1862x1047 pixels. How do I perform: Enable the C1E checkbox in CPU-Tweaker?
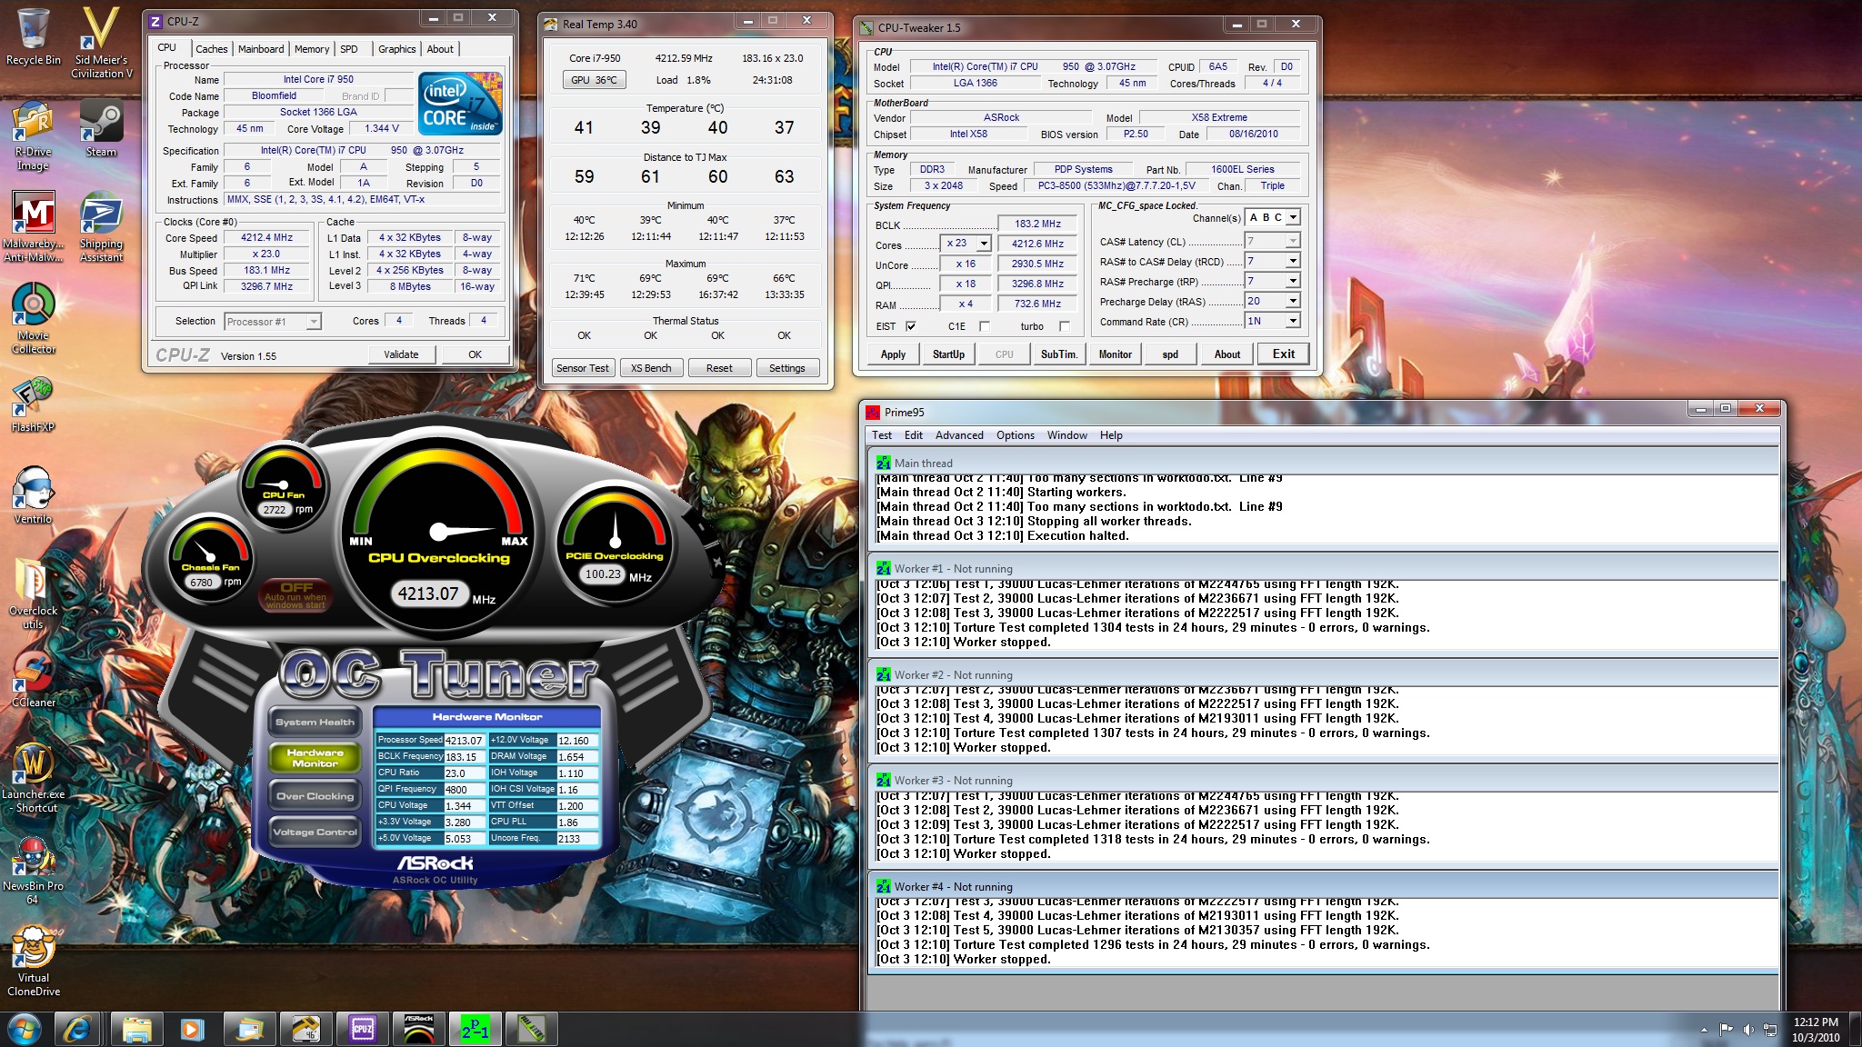point(985,326)
